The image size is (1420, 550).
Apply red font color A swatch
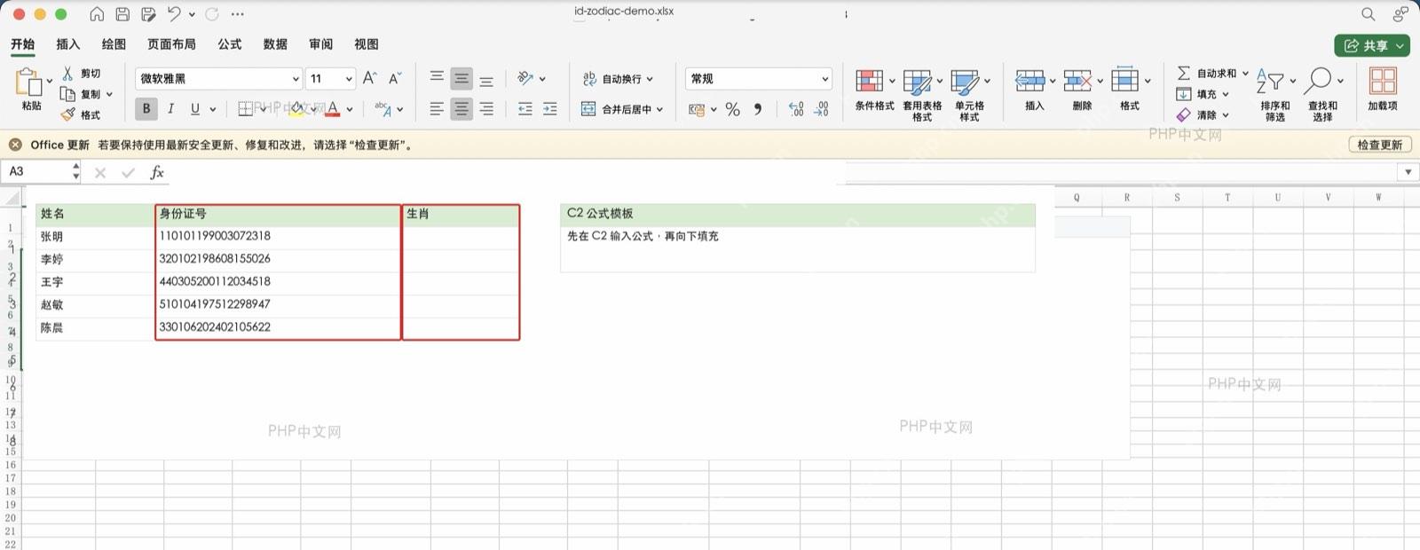click(333, 109)
